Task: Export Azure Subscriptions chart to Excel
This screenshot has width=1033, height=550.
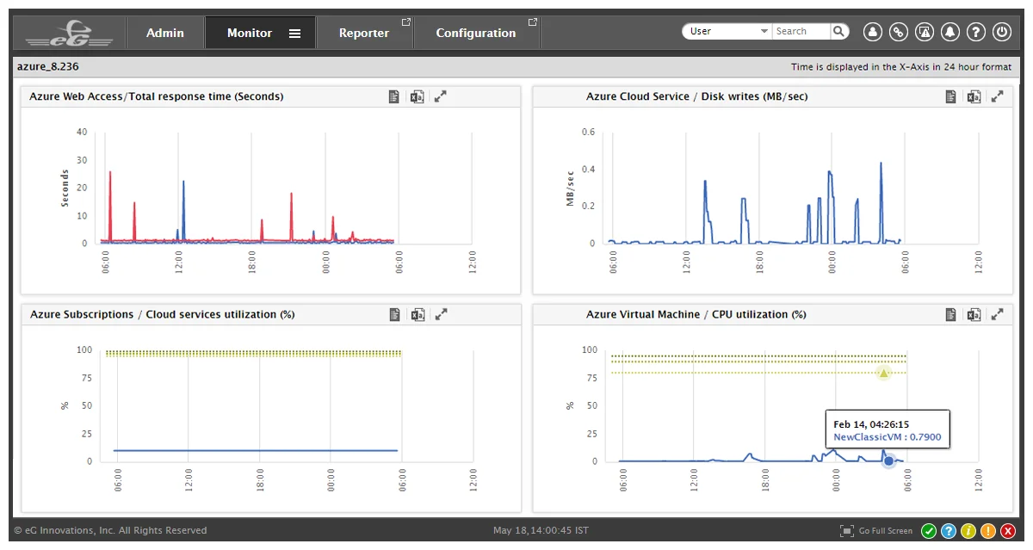Action: click(x=417, y=314)
